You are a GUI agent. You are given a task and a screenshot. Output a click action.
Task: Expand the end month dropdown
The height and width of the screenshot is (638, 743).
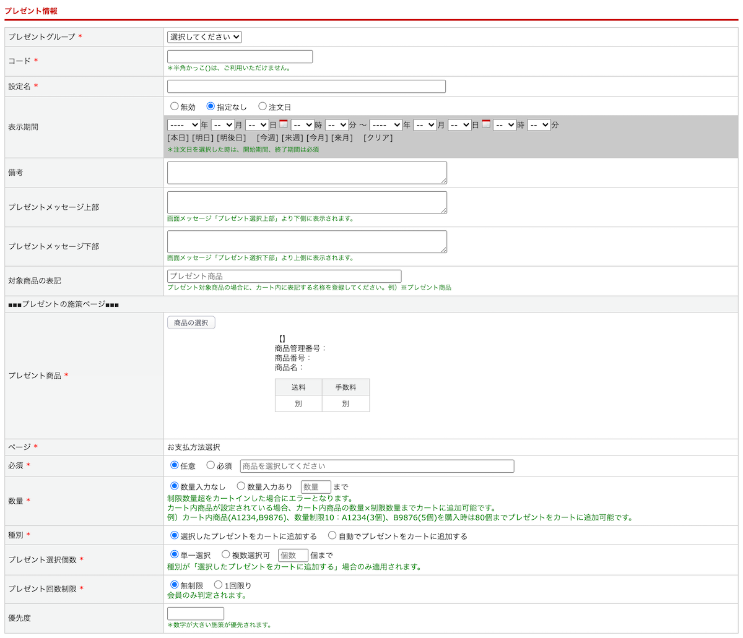(425, 125)
